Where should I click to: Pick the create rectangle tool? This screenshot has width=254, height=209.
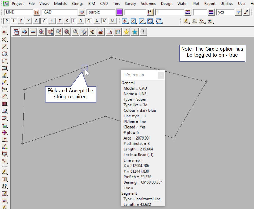tap(4, 68)
